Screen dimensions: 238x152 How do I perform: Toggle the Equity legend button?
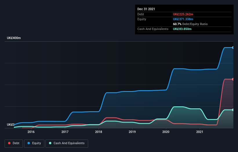click(34, 143)
